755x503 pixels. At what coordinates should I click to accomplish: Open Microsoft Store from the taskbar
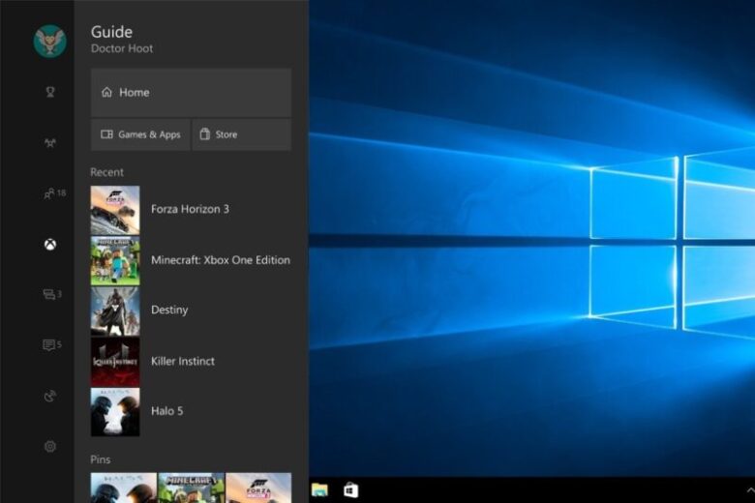point(350,489)
